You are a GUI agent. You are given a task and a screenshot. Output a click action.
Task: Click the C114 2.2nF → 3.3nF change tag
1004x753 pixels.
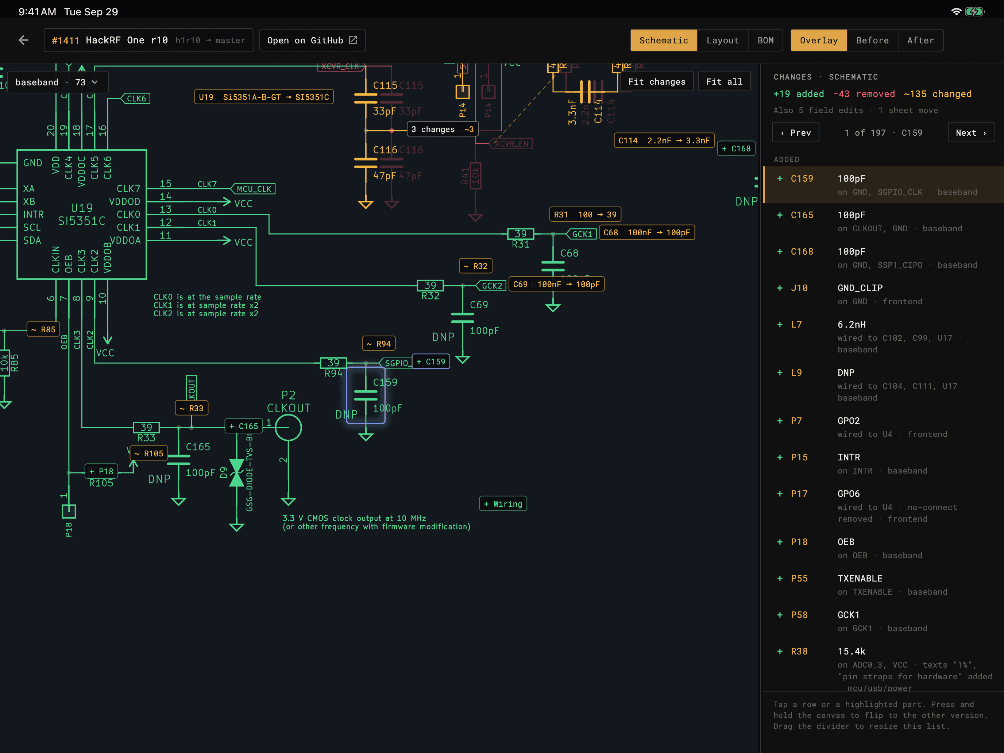[x=664, y=140]
